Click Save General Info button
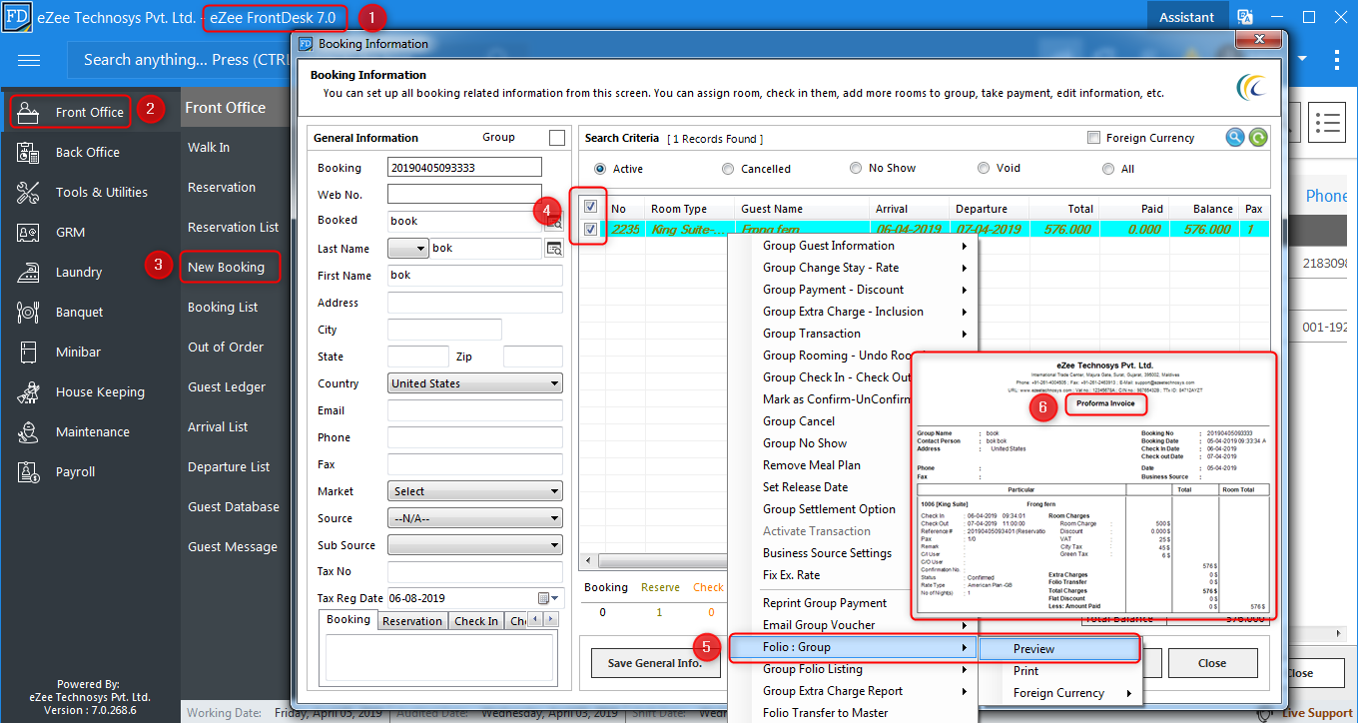This screenshot has width=1358, height=723. click(x=654, y=663)
